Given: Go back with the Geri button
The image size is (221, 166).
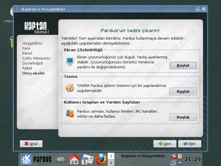Looking at the screenshot, I should [x=165, y=144].
